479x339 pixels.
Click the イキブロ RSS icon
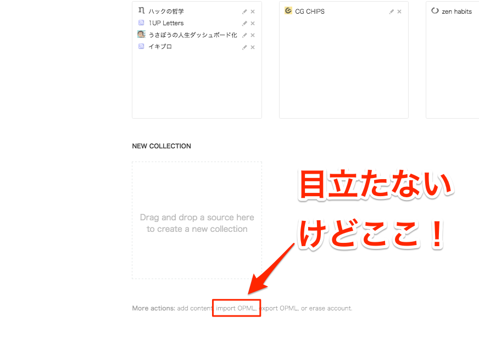141,47
